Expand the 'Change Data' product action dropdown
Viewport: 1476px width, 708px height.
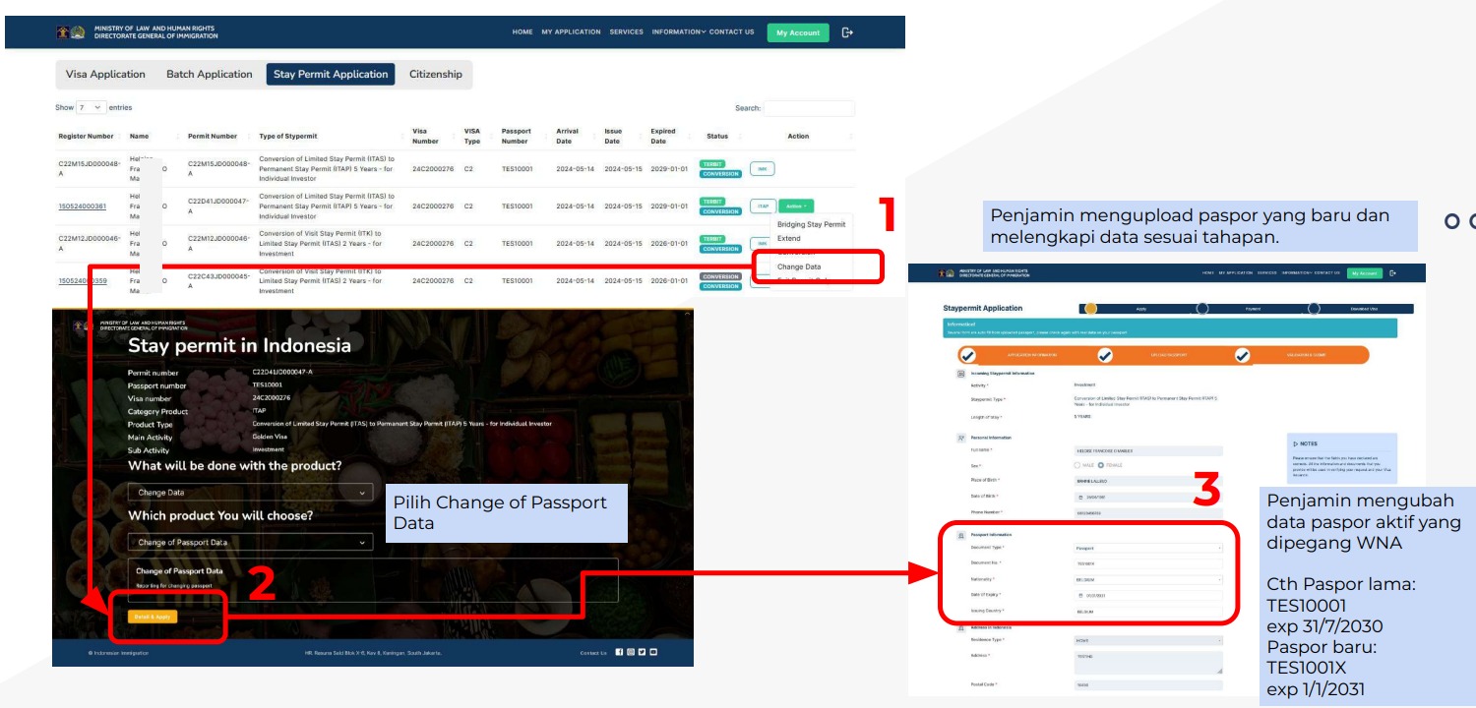click(250, 493)
